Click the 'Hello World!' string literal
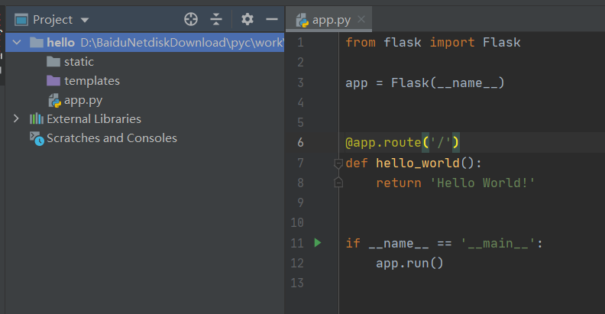605x314 pixels. (x=482, y=183)
